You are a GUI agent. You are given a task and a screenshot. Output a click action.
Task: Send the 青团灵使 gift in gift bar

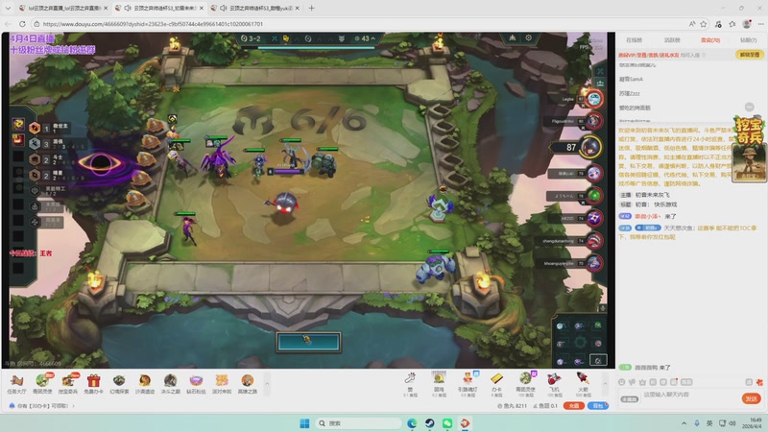[x=525, y=383]
